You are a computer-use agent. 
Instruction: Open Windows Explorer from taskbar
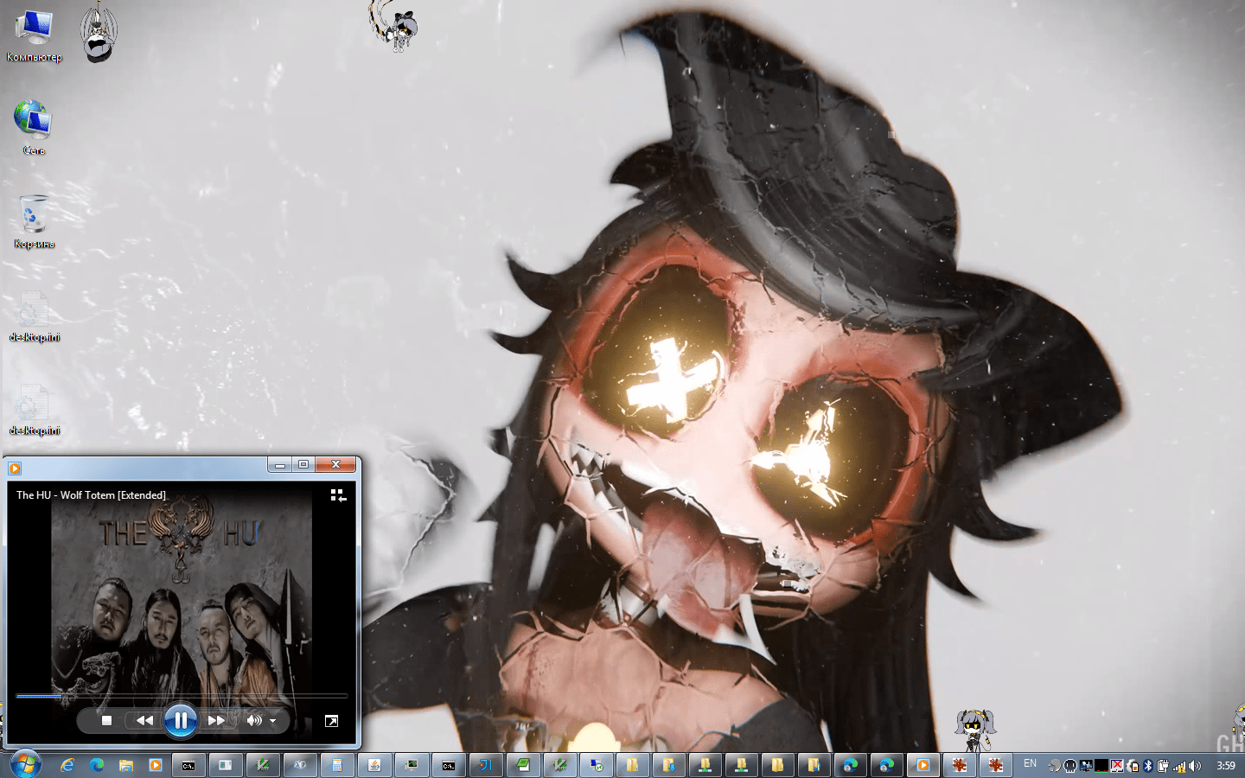coord(125,765)
